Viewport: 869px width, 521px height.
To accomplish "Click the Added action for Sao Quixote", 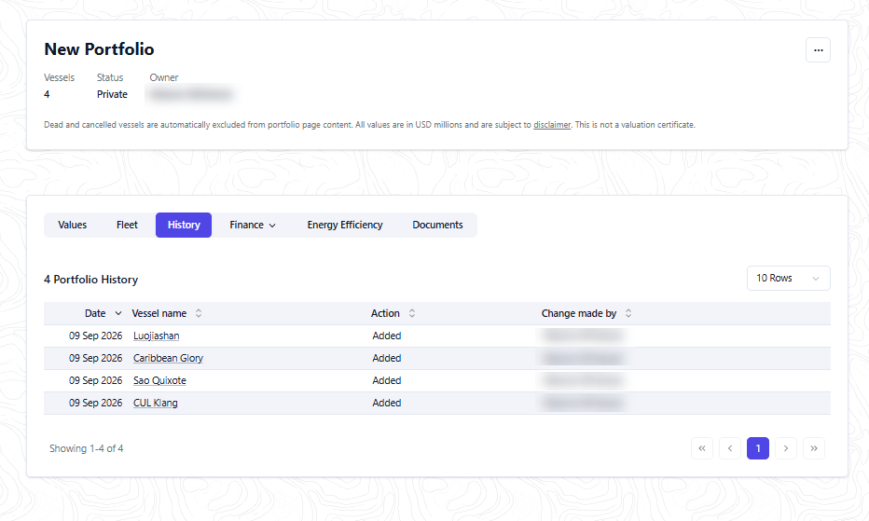I will point(386,381).
